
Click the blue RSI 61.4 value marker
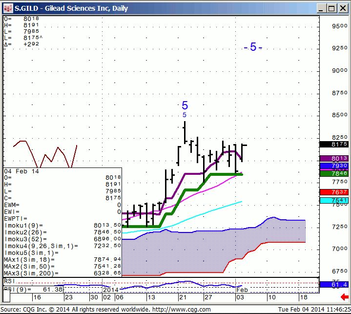[334, 284]
